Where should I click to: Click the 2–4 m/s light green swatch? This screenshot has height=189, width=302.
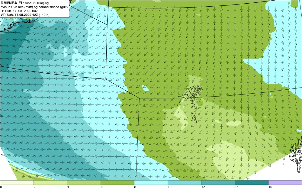coord(50,183)
